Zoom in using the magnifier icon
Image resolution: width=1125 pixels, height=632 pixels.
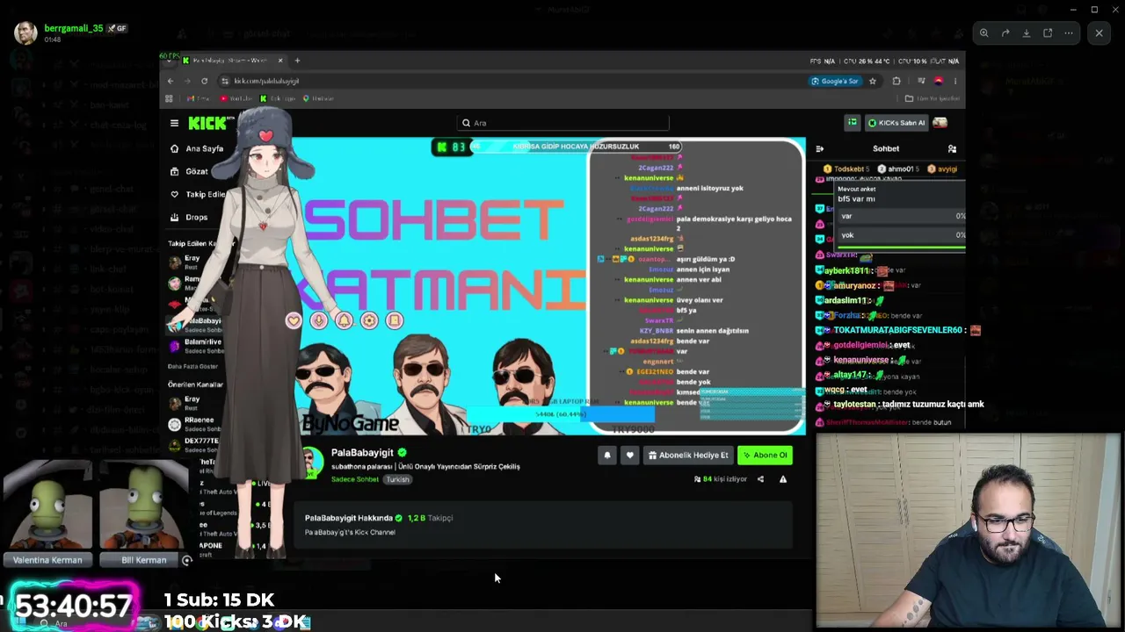(984, 33)
